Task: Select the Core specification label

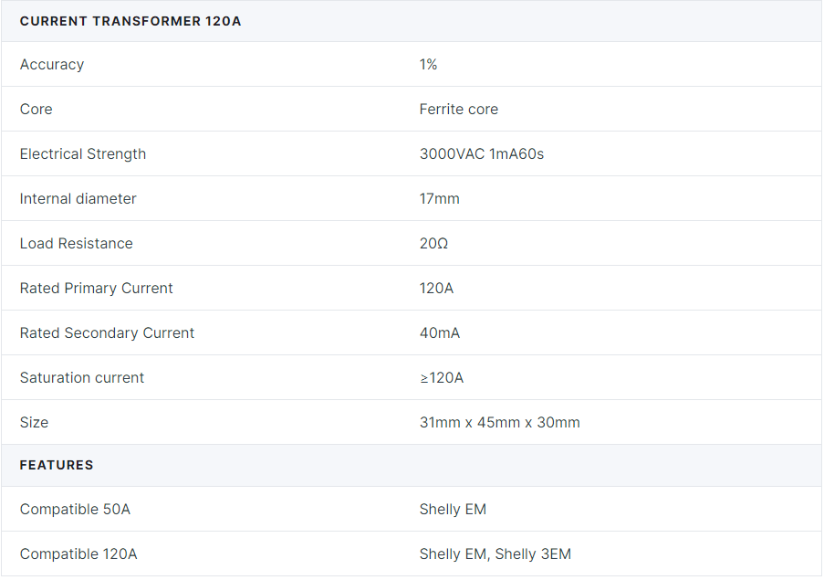Action: [x=37, y=109]
